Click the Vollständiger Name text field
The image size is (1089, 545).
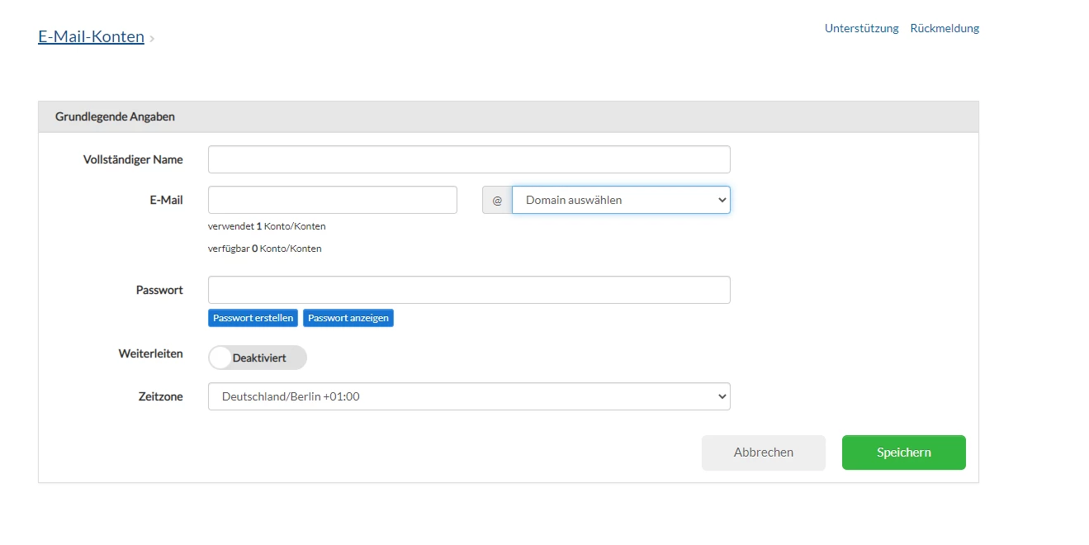pos(469,159)
